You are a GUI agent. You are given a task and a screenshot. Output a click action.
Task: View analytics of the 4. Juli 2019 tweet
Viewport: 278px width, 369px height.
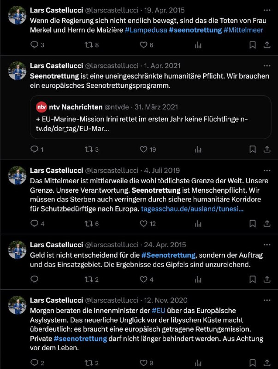click(x=199, y=223)
